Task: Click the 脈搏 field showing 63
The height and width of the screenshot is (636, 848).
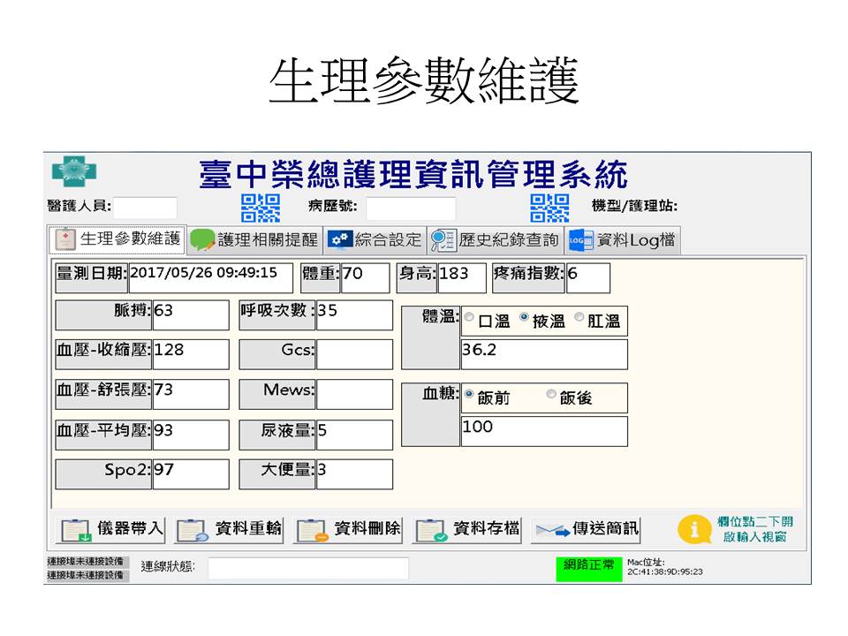Action: tap(191, 315)
